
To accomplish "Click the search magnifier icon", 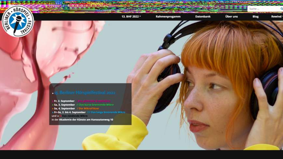I will pyautogui.click(x=281, y=9).
